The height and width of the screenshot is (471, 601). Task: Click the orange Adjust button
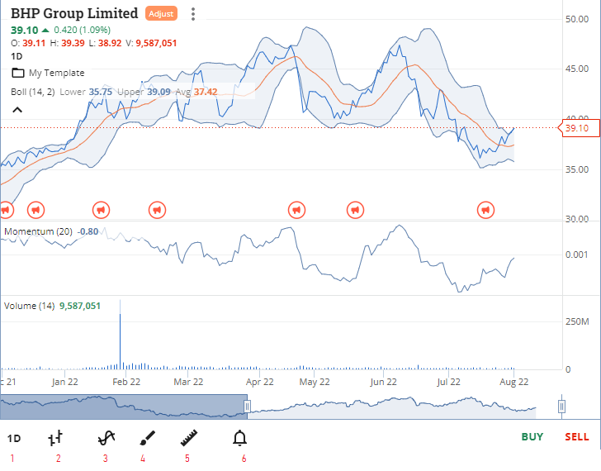pos(161,13)
